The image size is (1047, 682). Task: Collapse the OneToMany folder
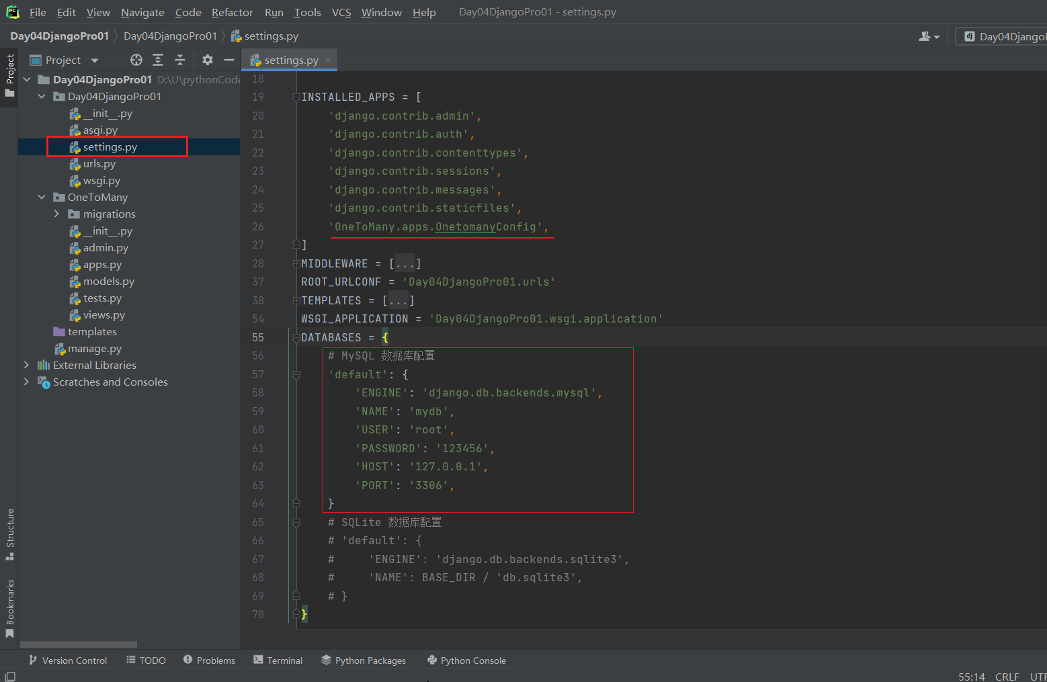click(x=42, y=197)
